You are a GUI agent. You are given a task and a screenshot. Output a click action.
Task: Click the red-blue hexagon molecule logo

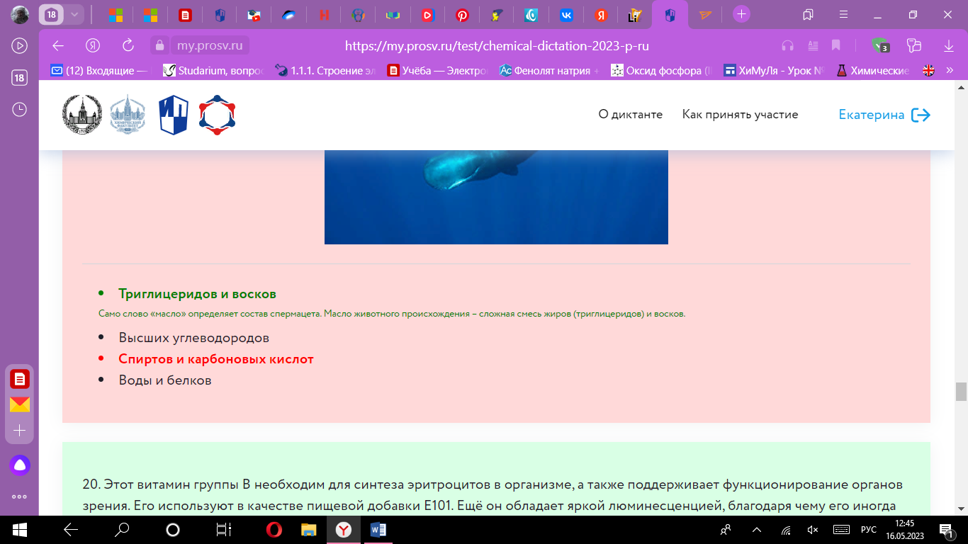coord(217,115)
